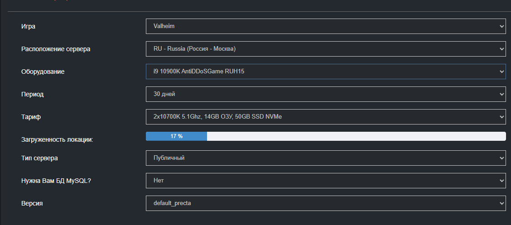Click the Расположение сервера label

(56, 49)
